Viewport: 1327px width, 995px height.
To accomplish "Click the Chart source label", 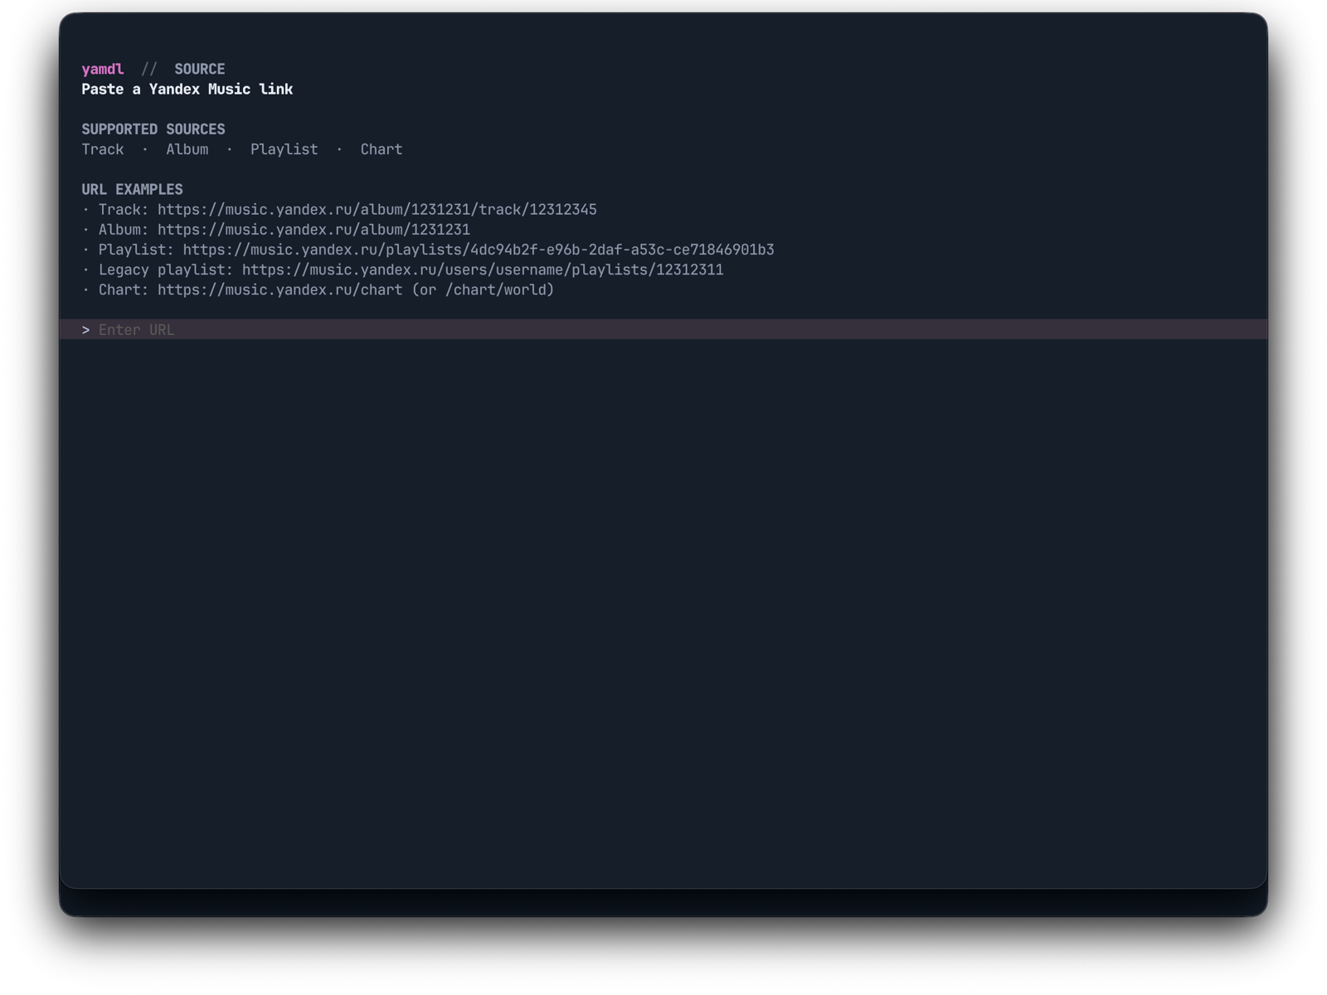I will coord(382,149).
